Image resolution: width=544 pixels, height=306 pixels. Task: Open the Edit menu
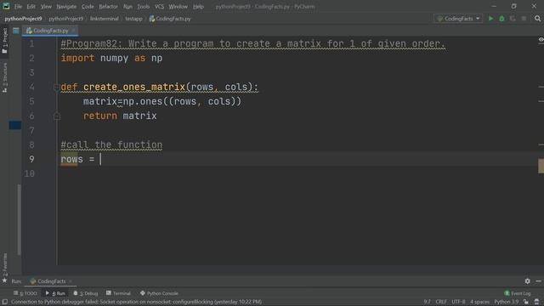pyautogui.click(x=31, y=6)
